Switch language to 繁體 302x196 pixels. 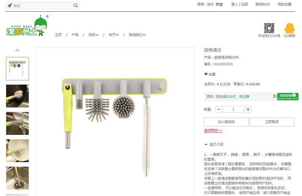click(x=219, y=4)
